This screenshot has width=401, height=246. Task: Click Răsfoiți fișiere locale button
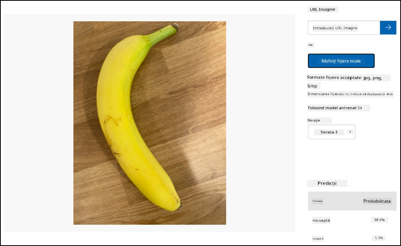pyautogui.click(x=341, y=61)
